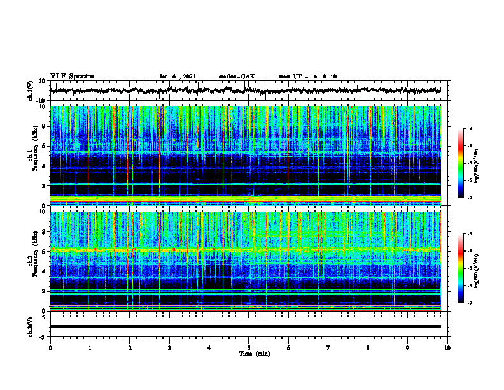The image size is (504, 390).
Task: Click the ch.2 "Frequency (kHz)" axis label
Action: [x=34, y=254]
